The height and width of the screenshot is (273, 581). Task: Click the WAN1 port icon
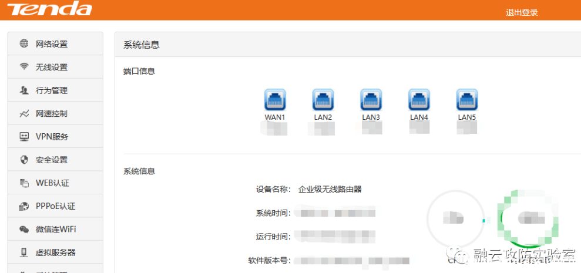[275, 100]
